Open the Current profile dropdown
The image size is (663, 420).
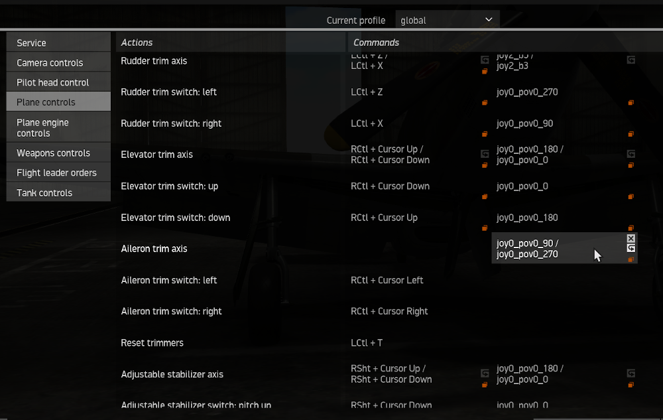tap(448, 20)
